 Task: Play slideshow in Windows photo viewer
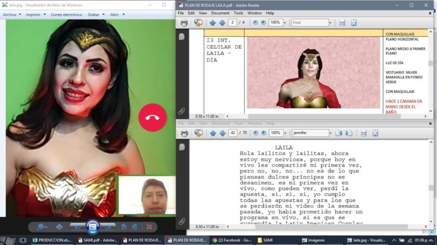point(93,227)
